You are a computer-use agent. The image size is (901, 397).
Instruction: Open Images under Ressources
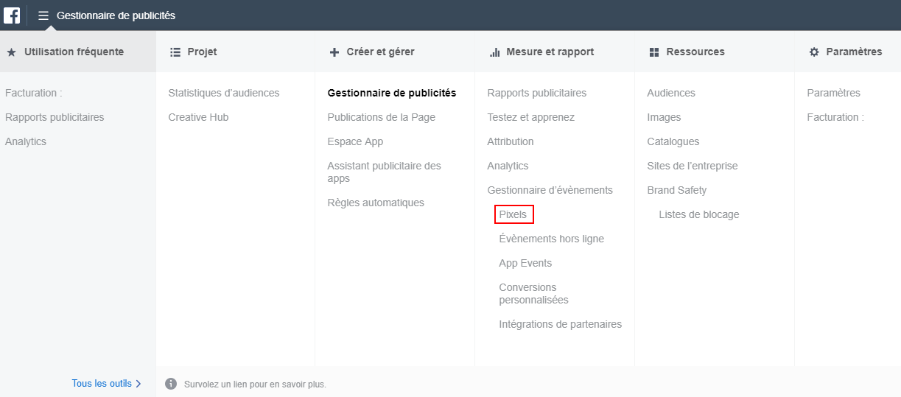pyautogui.click(x=664, y=117)
